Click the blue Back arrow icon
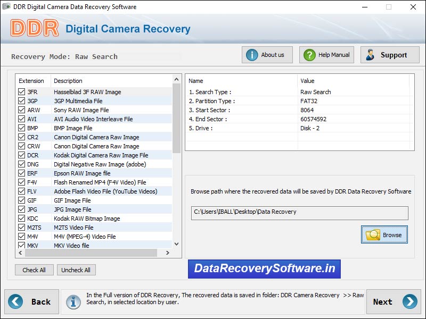Viewport: 426px width, 319px height. [x=15, y=301]
